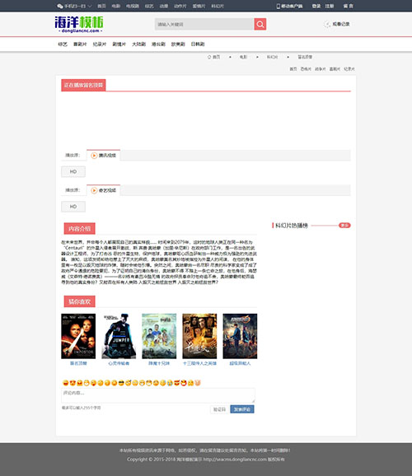The height and width of the screenshot is (476, 412).
Task: Open the WeChat scan dropdown in top bar
Action: 74,6
